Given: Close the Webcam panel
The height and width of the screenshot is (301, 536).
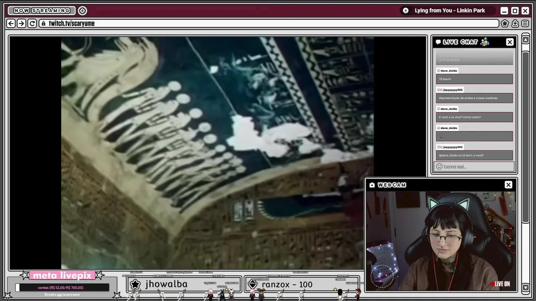Looking at the screenshot, I should 508,185.
